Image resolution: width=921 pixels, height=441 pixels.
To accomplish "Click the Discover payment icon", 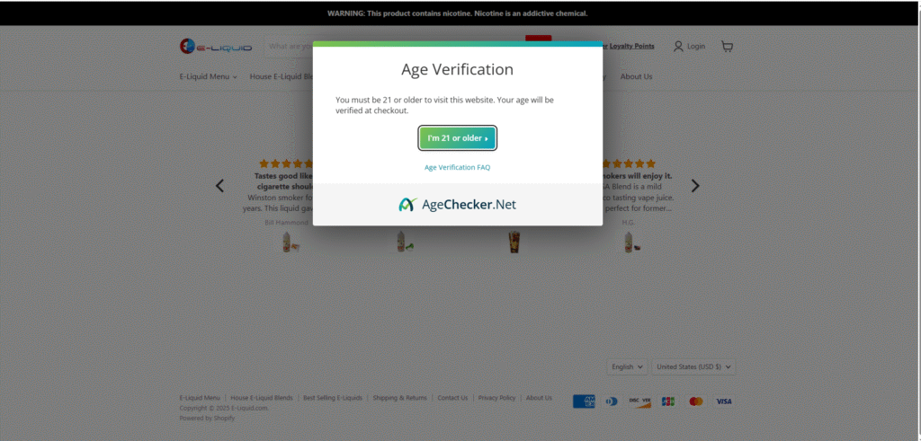I will (639, 401).
